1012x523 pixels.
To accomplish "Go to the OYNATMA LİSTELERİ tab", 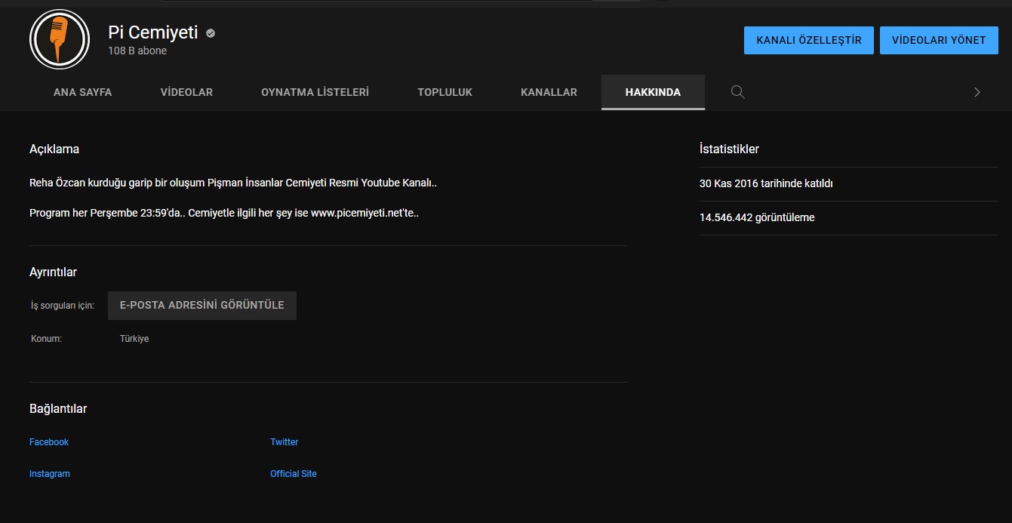I will click(315, 92).
